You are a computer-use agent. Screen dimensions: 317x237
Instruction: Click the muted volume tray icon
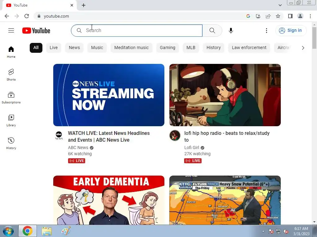[286, 231]
